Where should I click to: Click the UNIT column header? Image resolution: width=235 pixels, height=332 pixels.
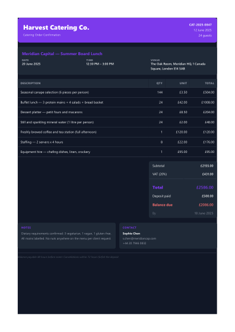click(183, 83)
